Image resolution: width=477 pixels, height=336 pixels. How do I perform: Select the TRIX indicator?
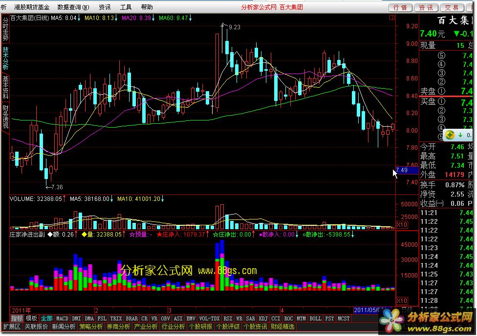point(116,318)
